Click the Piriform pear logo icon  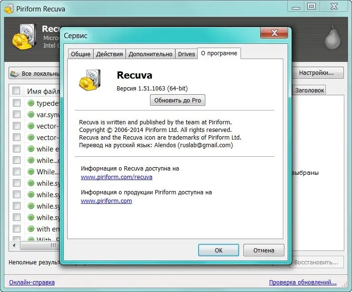click(332, 38)
